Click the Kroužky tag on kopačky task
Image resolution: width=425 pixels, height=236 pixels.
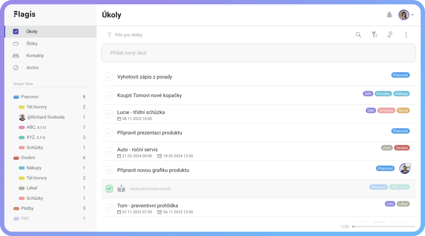click(383, 94)
